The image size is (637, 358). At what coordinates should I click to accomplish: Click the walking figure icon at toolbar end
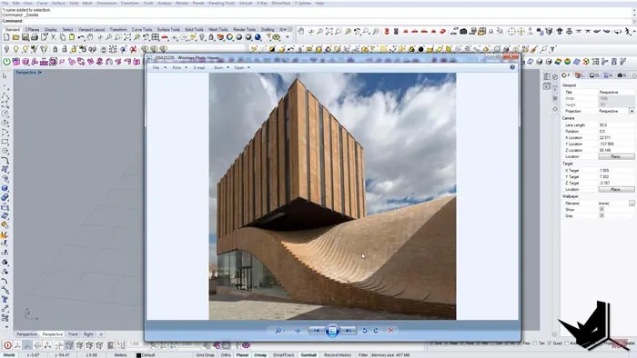(x=628, y=31)
